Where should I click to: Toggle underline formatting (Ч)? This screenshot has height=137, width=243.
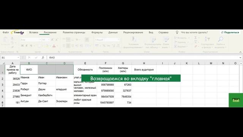coord(31,46)
